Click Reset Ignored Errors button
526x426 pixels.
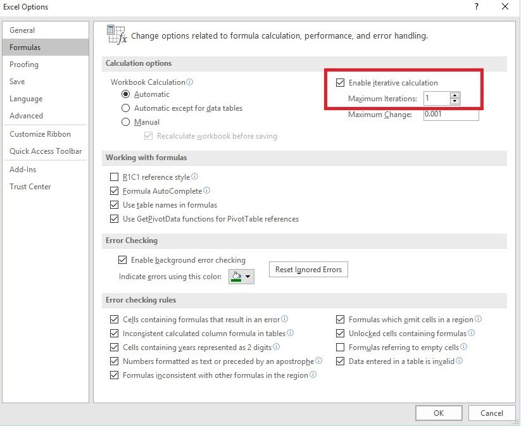click(x=308, y=270)
